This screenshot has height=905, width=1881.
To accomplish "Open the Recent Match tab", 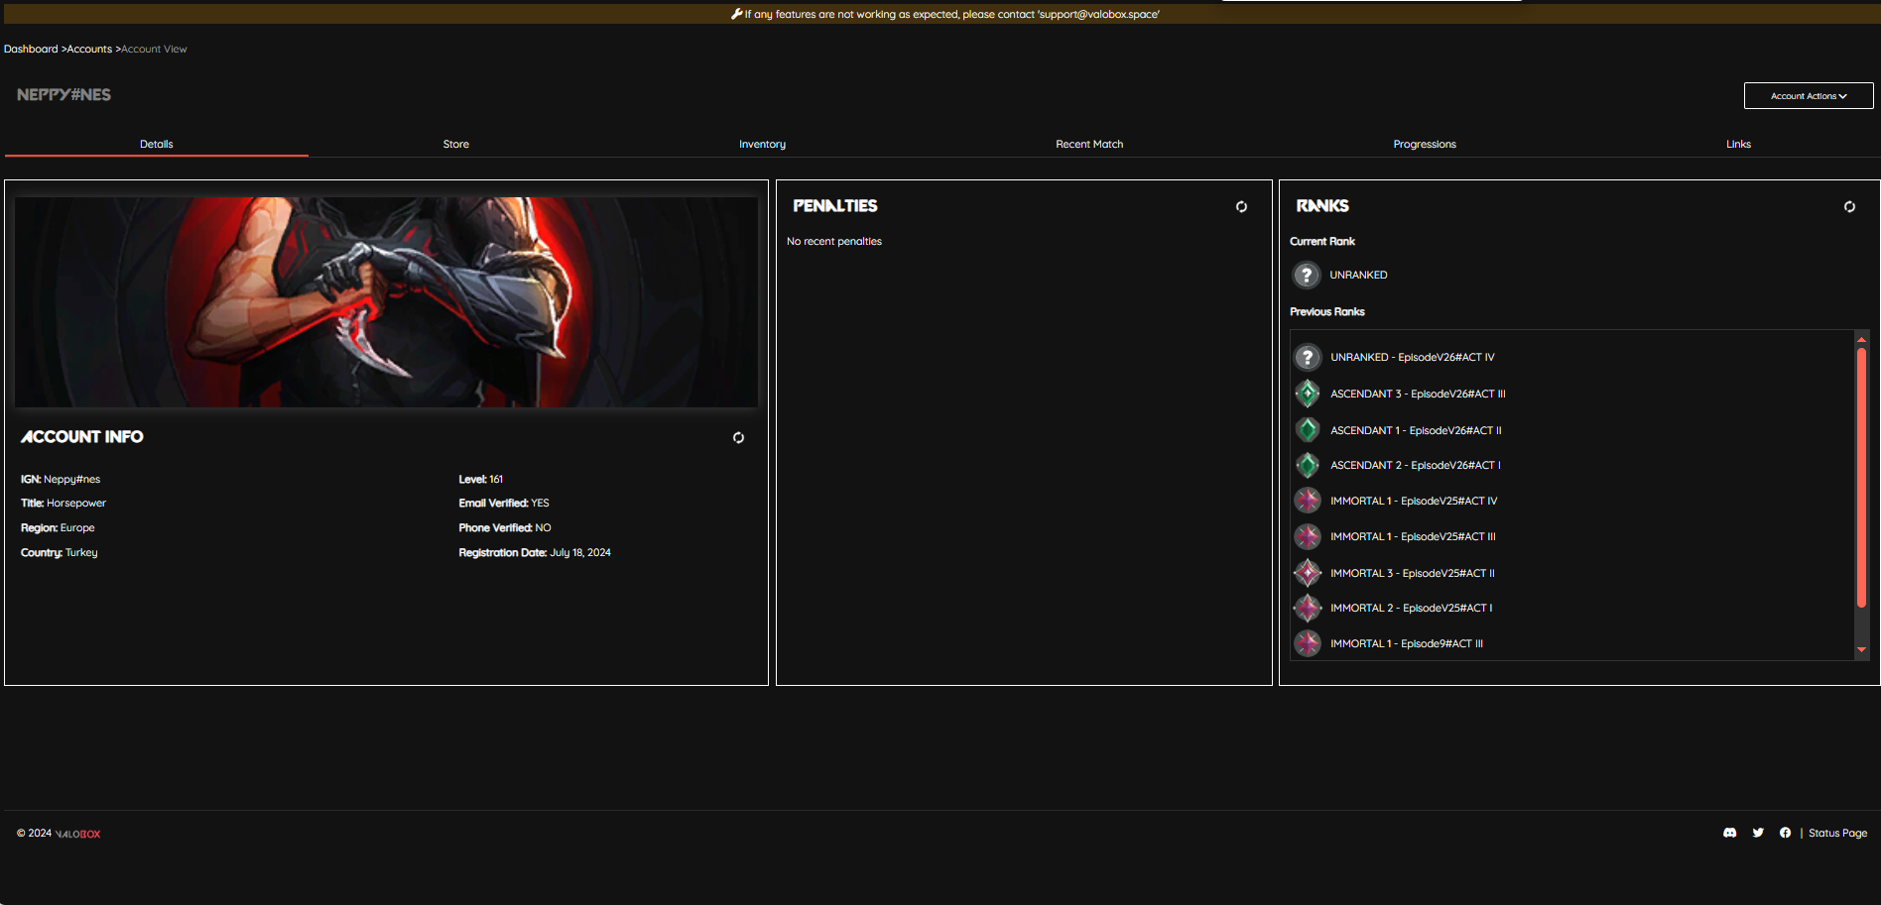I will click(1089, 145).
